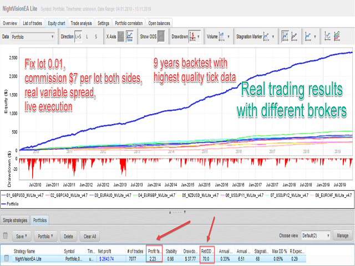The width and height of the screenshot is (355, 266).
Task: Click legend entry 04_EURGBP_NVLite_v4.7
Action: click(154, 195)
